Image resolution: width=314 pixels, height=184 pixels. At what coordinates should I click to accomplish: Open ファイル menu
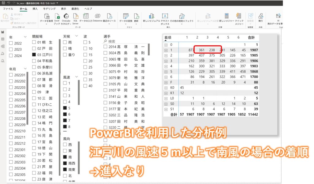[8, 9]
